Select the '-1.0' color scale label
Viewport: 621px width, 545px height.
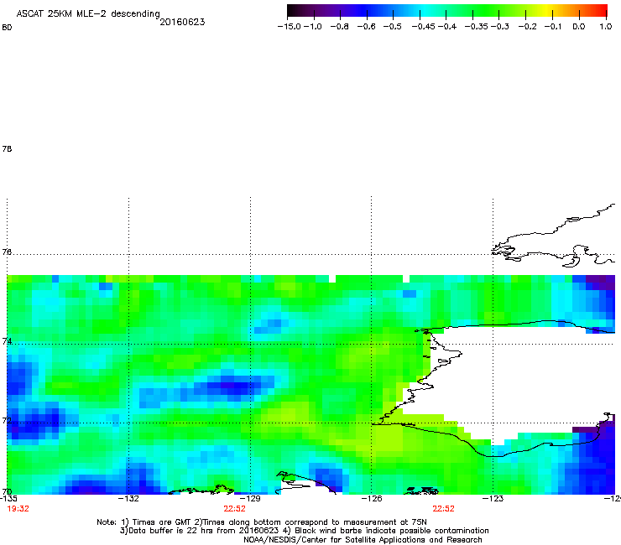tap(313, 27)
